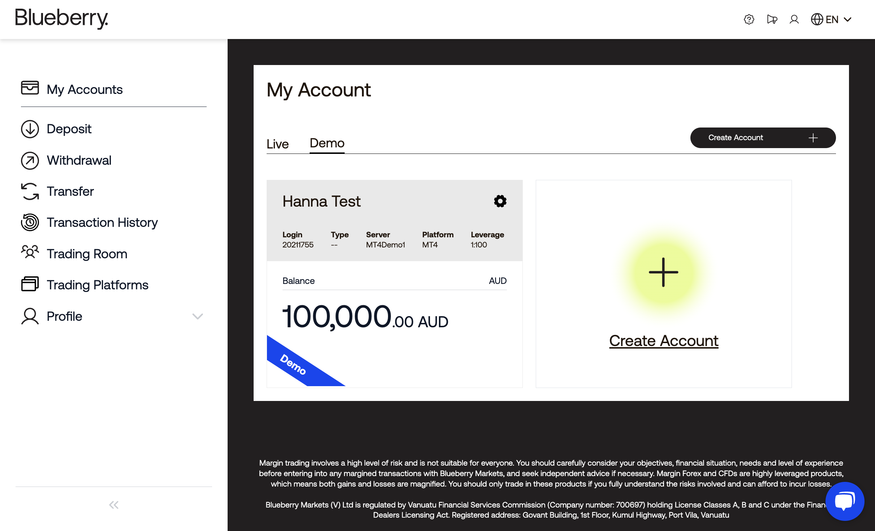This screenshot has width=875, height=531.
Task: Click the Hanna Test account name
Action: (322, 201)
